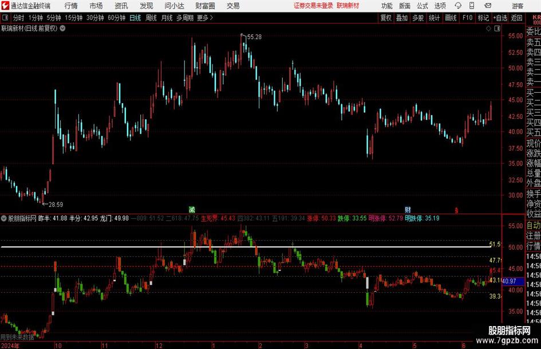Switch to 5分钟 period tab
This screenshot has height=349, width=541.
[54, 18]
